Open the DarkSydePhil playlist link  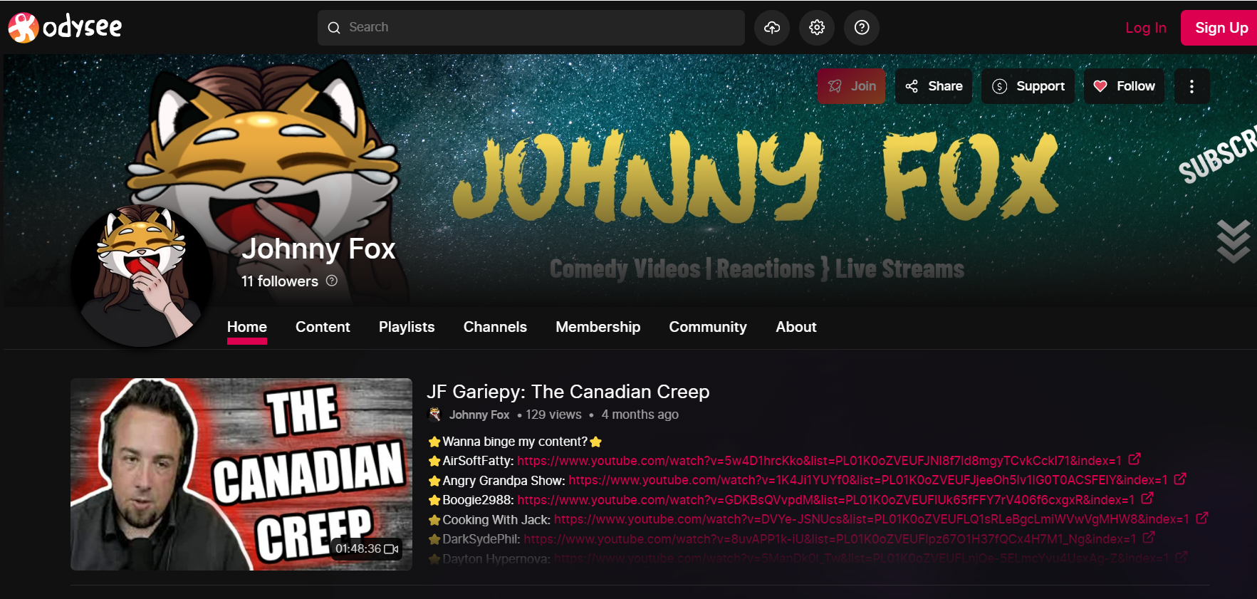tap(830, 539)
